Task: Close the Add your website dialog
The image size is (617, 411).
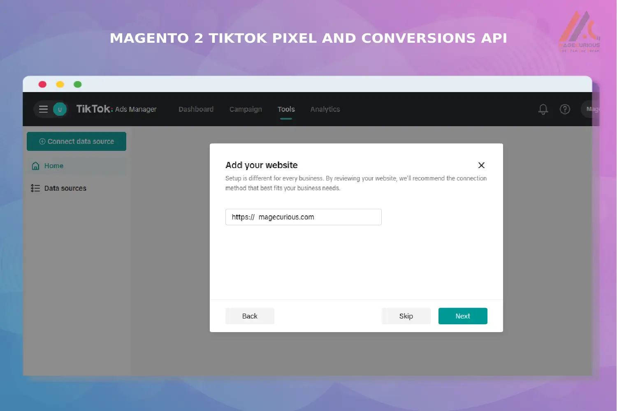Action: point(481,165)
